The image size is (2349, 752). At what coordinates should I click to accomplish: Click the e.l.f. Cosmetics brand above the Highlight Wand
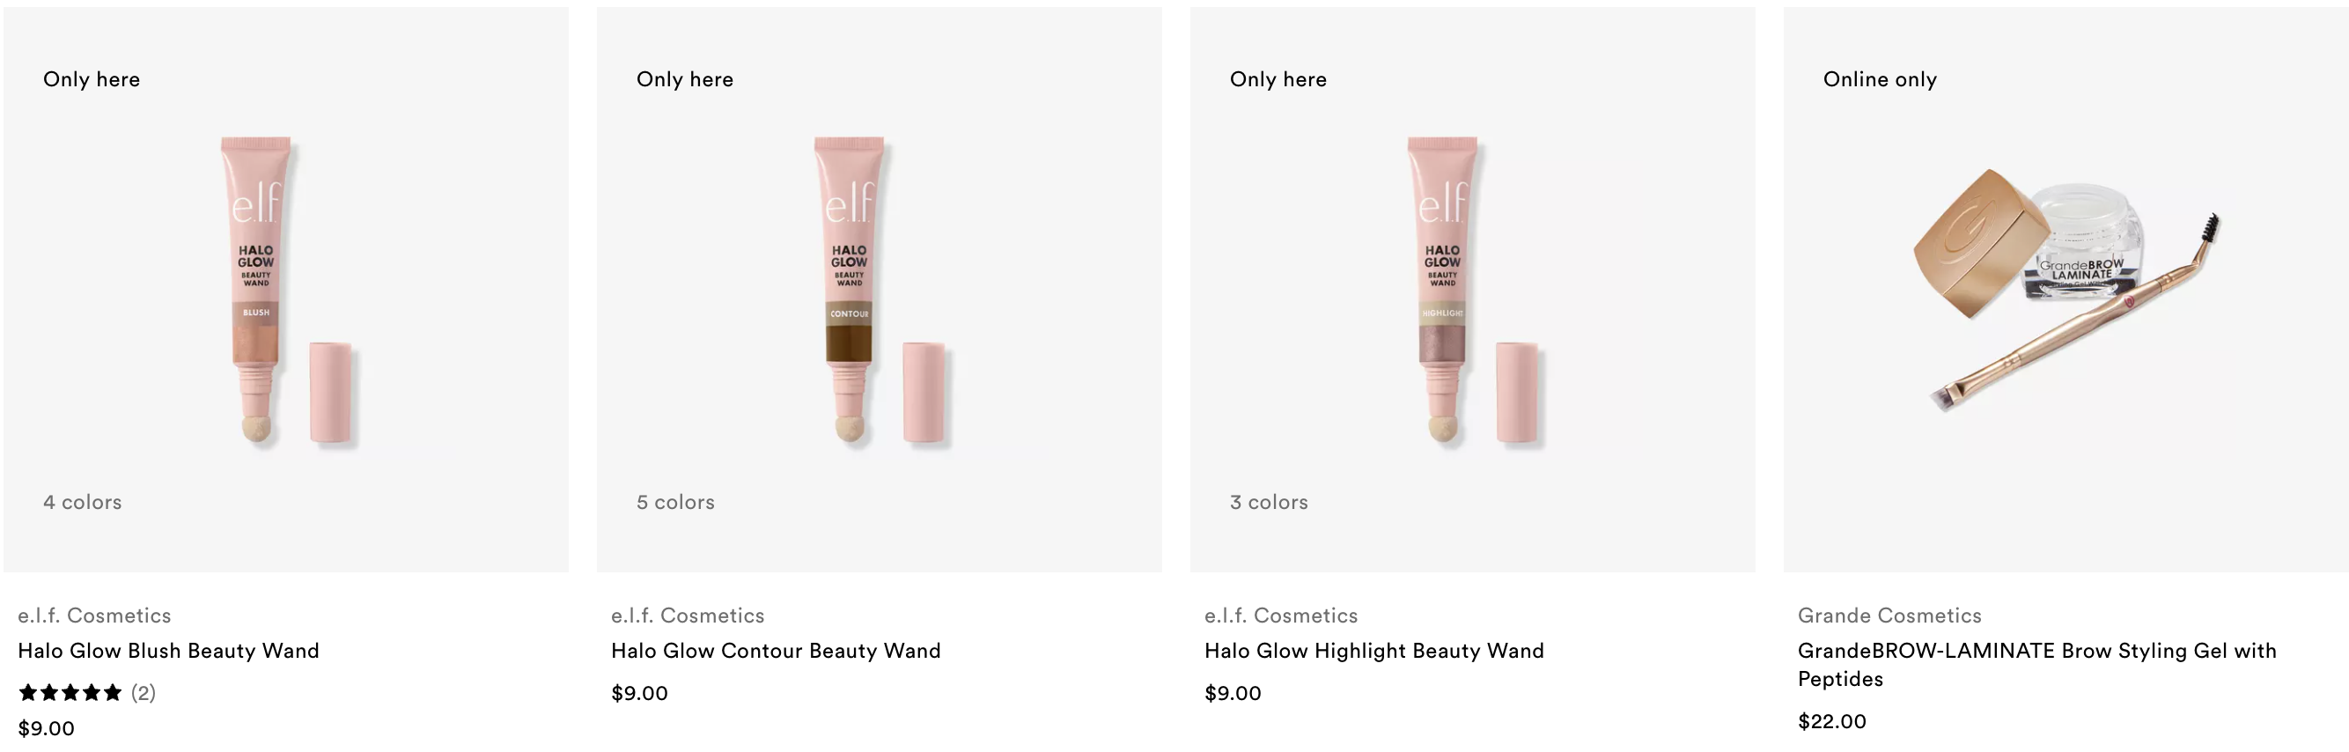(x=1281, y=616)
